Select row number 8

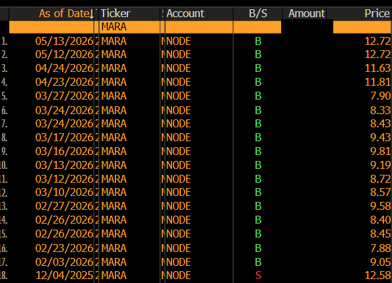tap(4, 137)
